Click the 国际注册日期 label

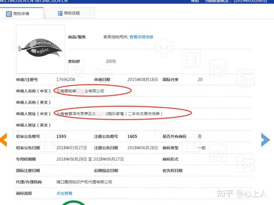pos(28,171)
